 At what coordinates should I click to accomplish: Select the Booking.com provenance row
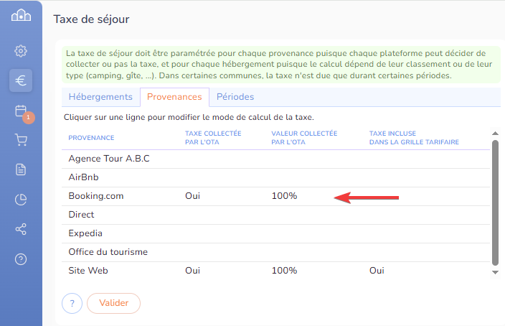pyautogui.click(x=96, y=196)
